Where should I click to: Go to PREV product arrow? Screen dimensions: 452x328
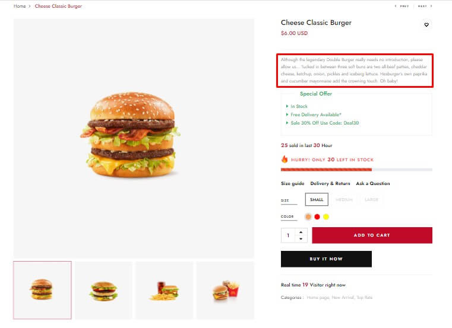402,6
